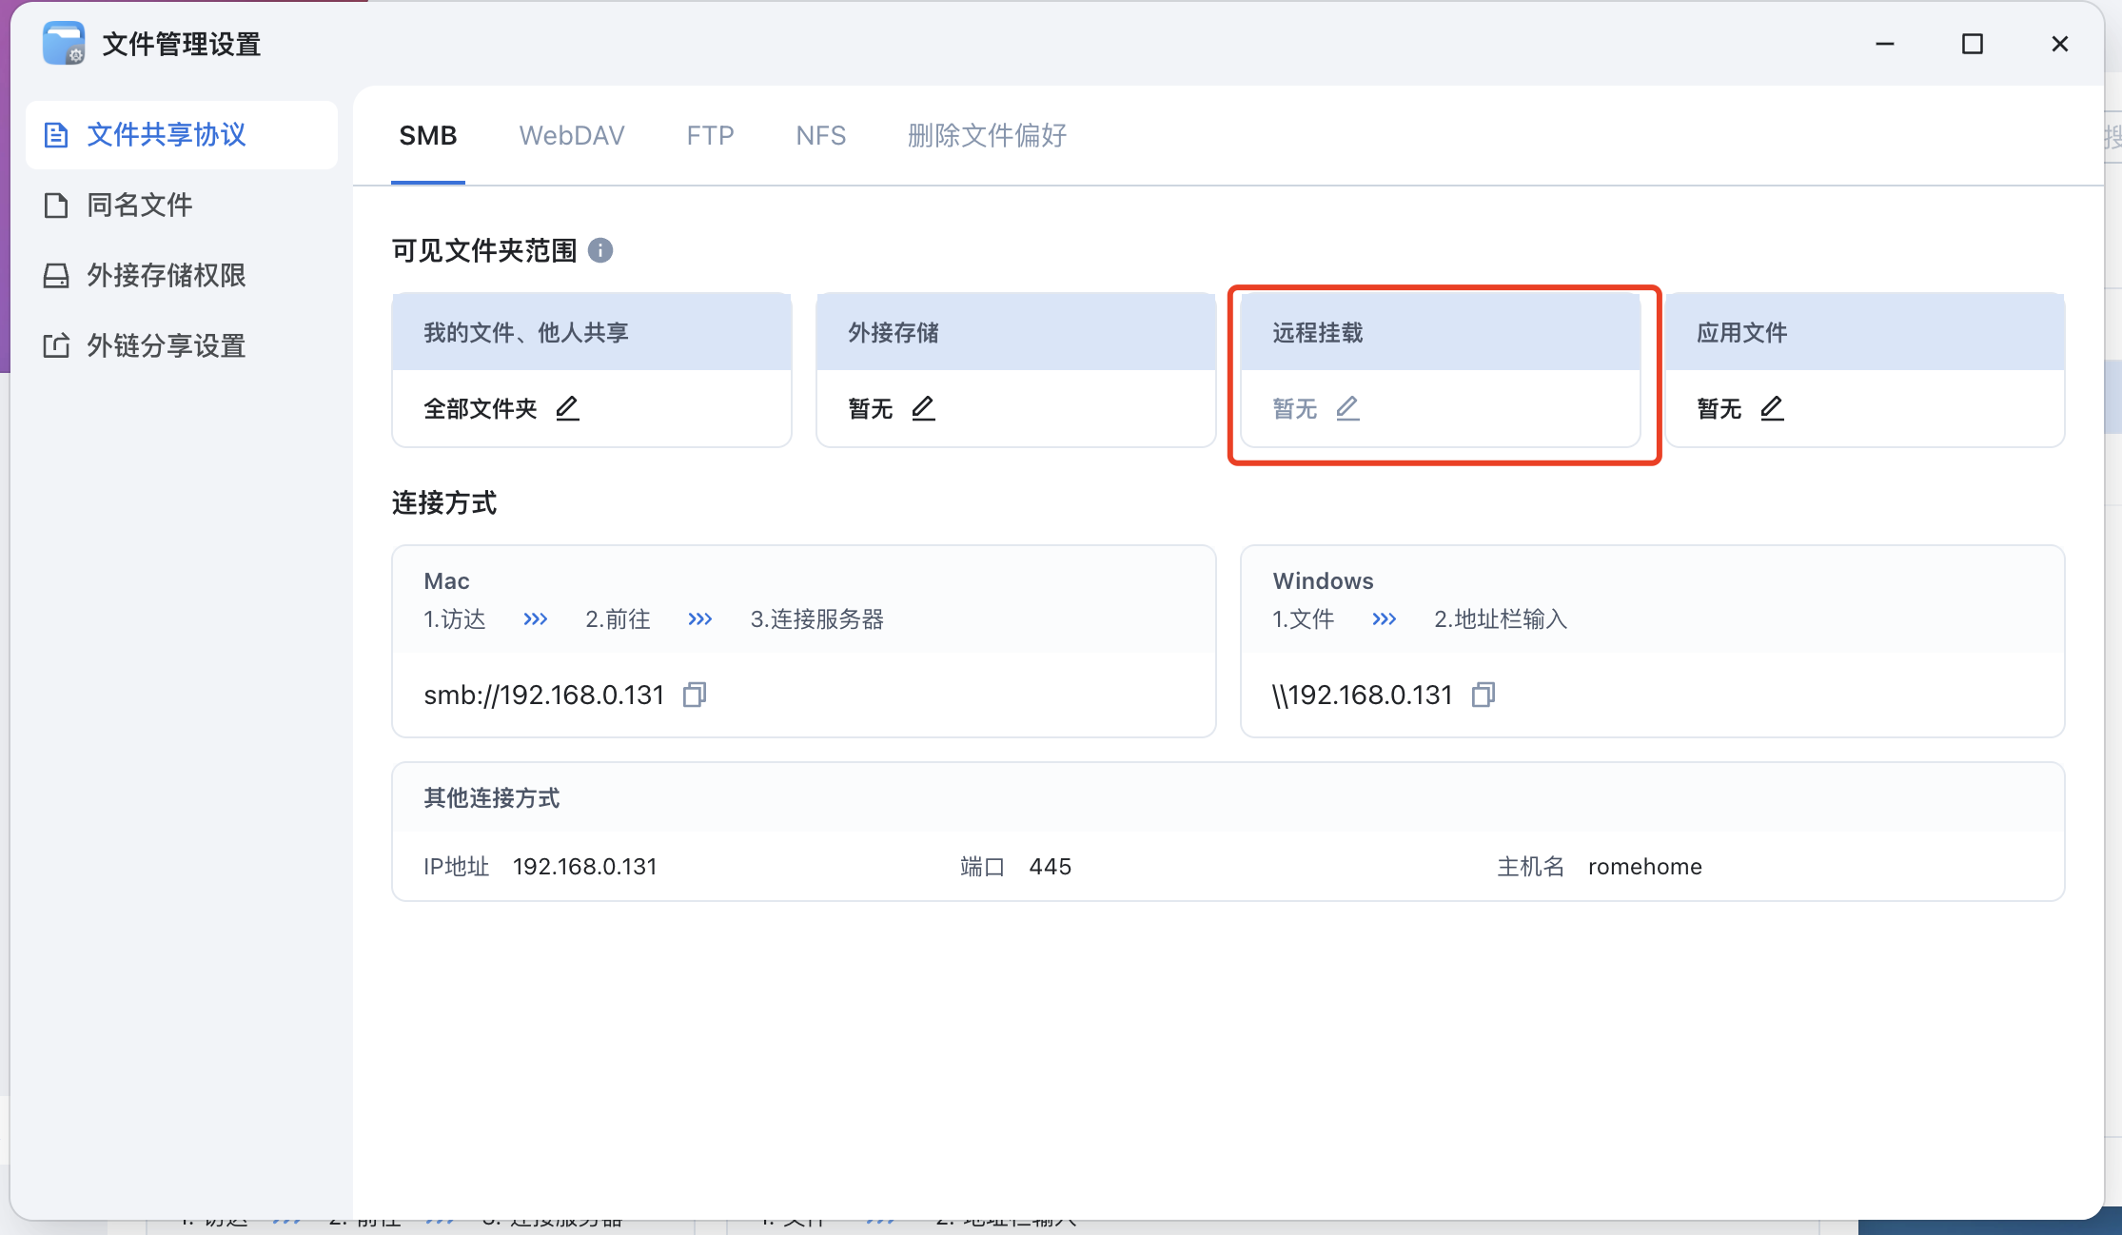Open 同名文件 in the sidebar
2122x1235 pixels.
pyautogui.click(x=140, y=205)
